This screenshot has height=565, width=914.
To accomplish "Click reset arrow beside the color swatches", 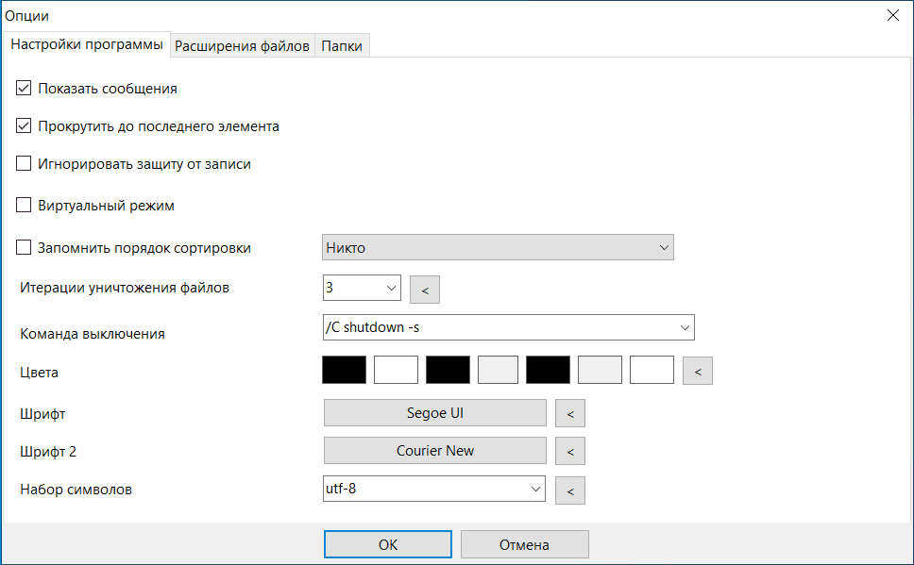I will 698,371.
